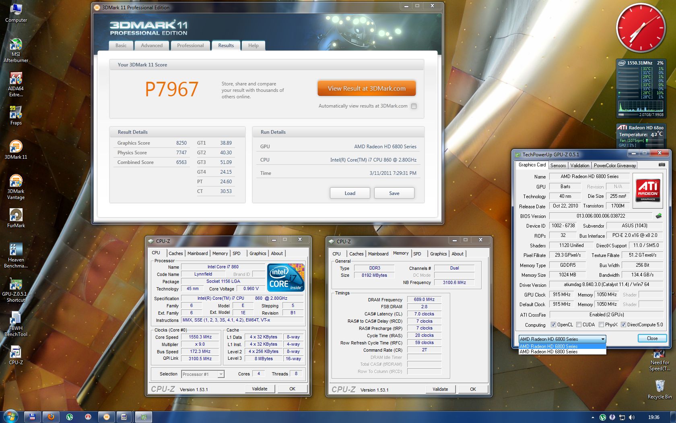Click the ATI Radeon temperature gadget

tap(641, 136)
